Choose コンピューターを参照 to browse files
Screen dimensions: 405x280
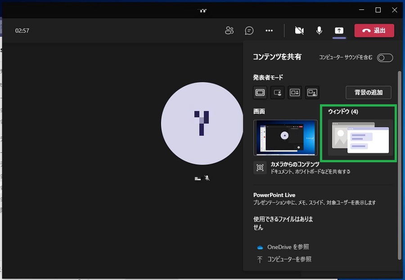289,259
